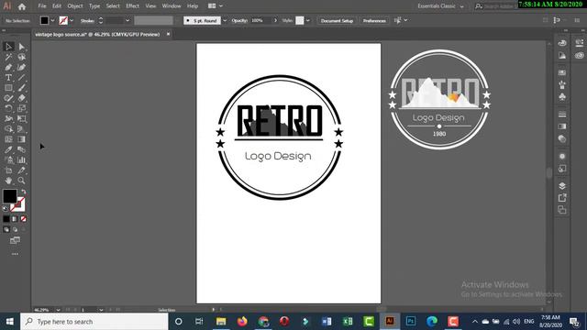Expand Opacity arrow next to 100%

click(x=275, y=20)
